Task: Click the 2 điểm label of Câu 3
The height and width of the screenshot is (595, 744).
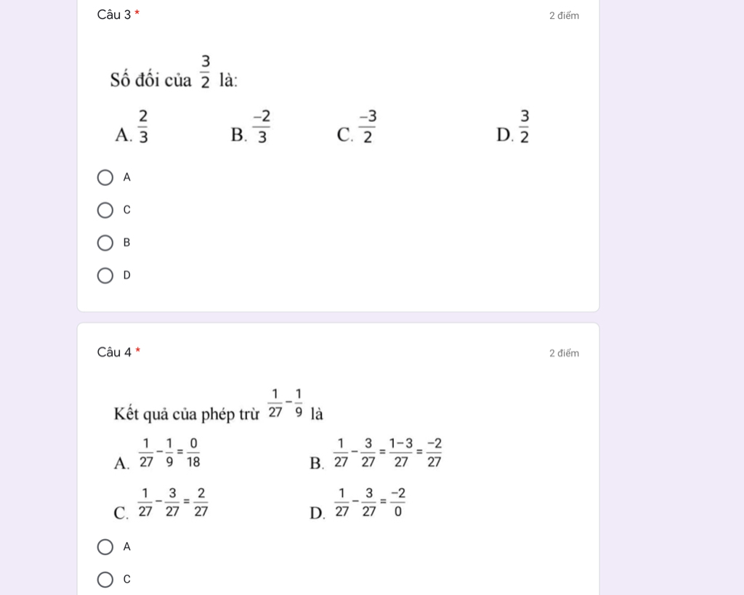Action: coord(564,16)
